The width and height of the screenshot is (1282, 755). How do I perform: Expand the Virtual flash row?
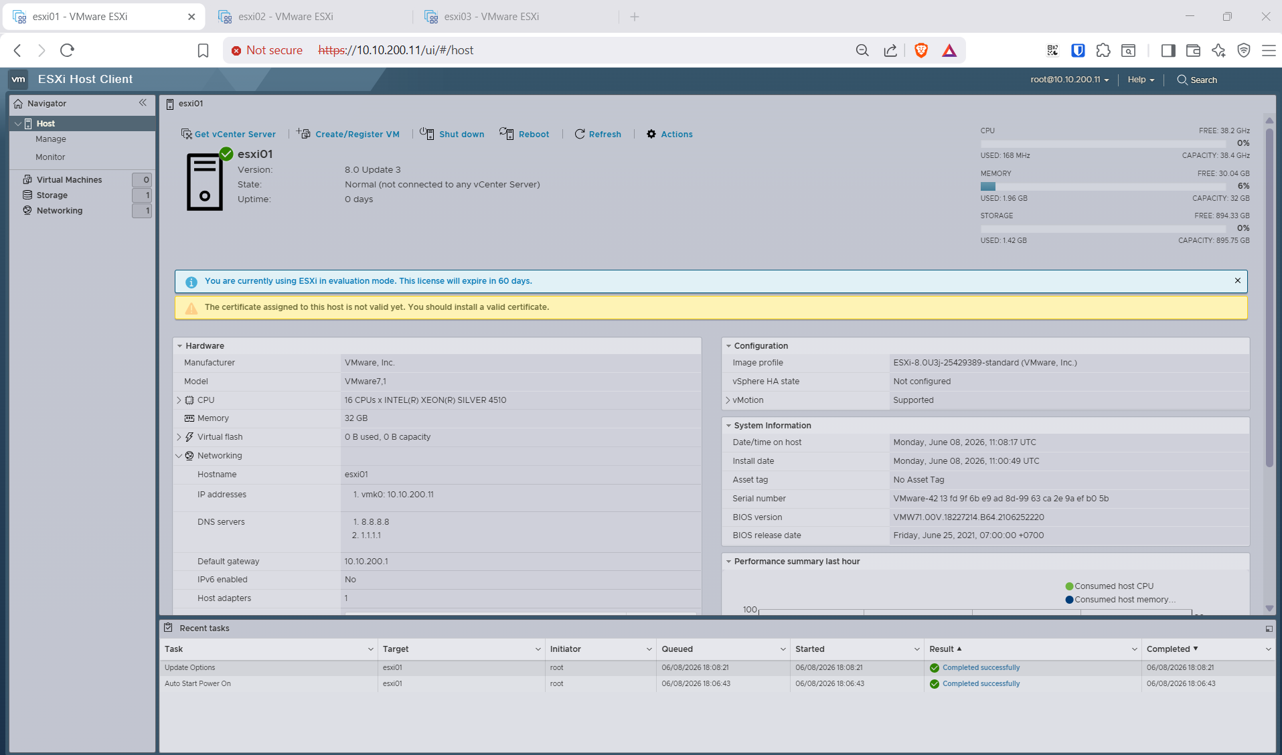[x=179, y=437]
